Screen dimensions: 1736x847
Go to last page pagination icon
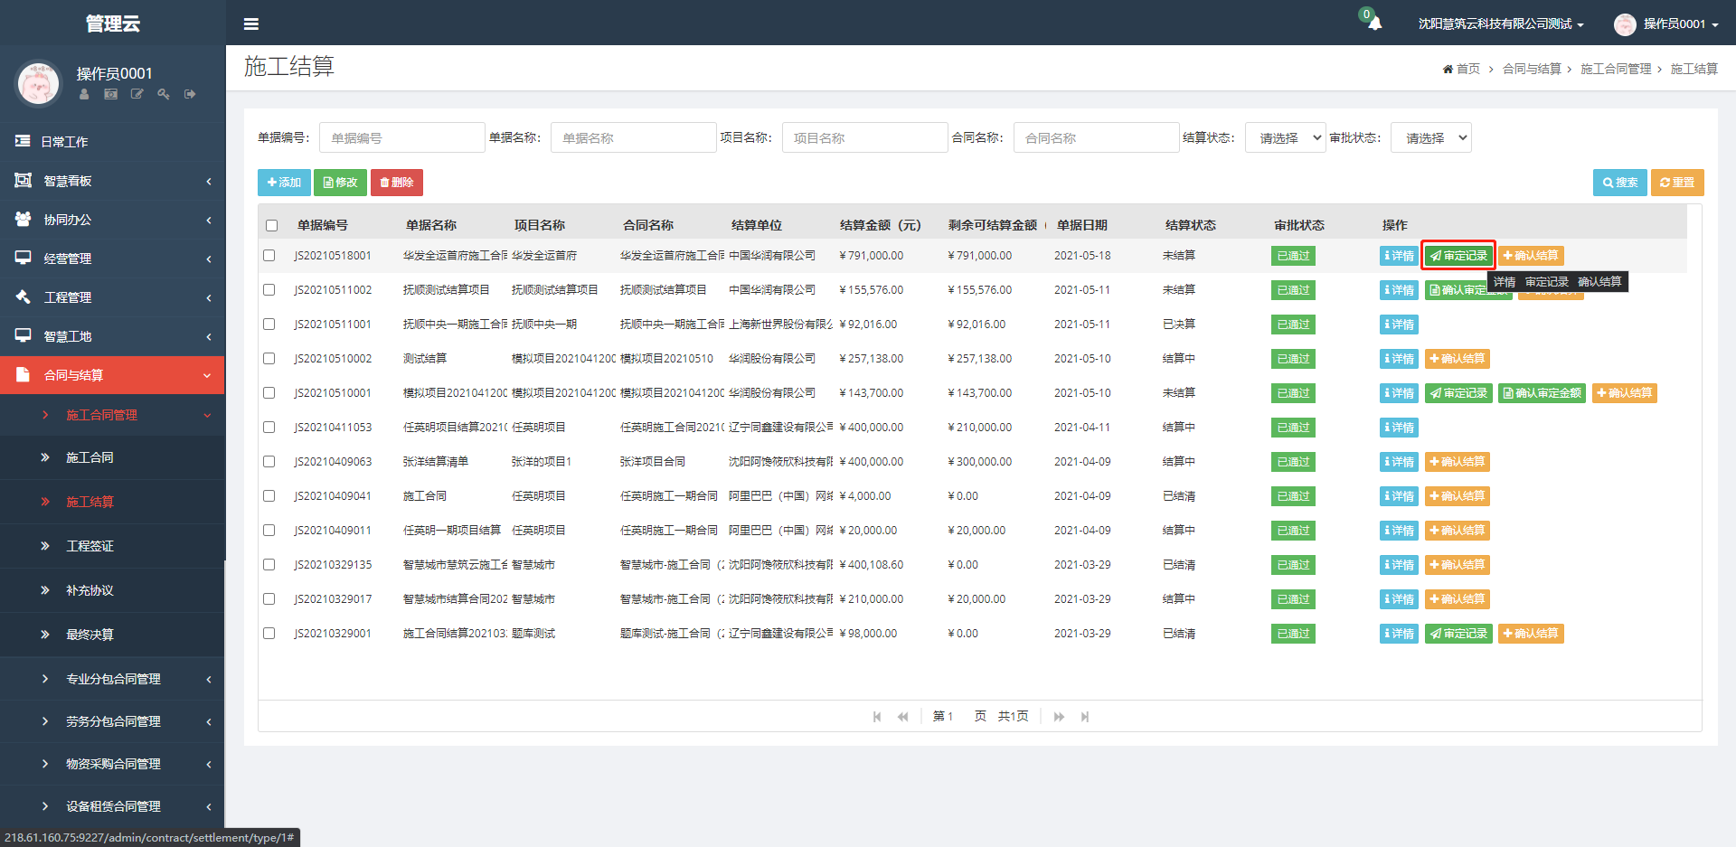click(1085, 717)
